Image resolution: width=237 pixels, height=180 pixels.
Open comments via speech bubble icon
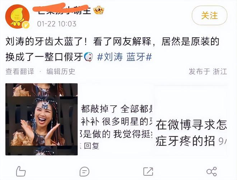click(84, 171)
